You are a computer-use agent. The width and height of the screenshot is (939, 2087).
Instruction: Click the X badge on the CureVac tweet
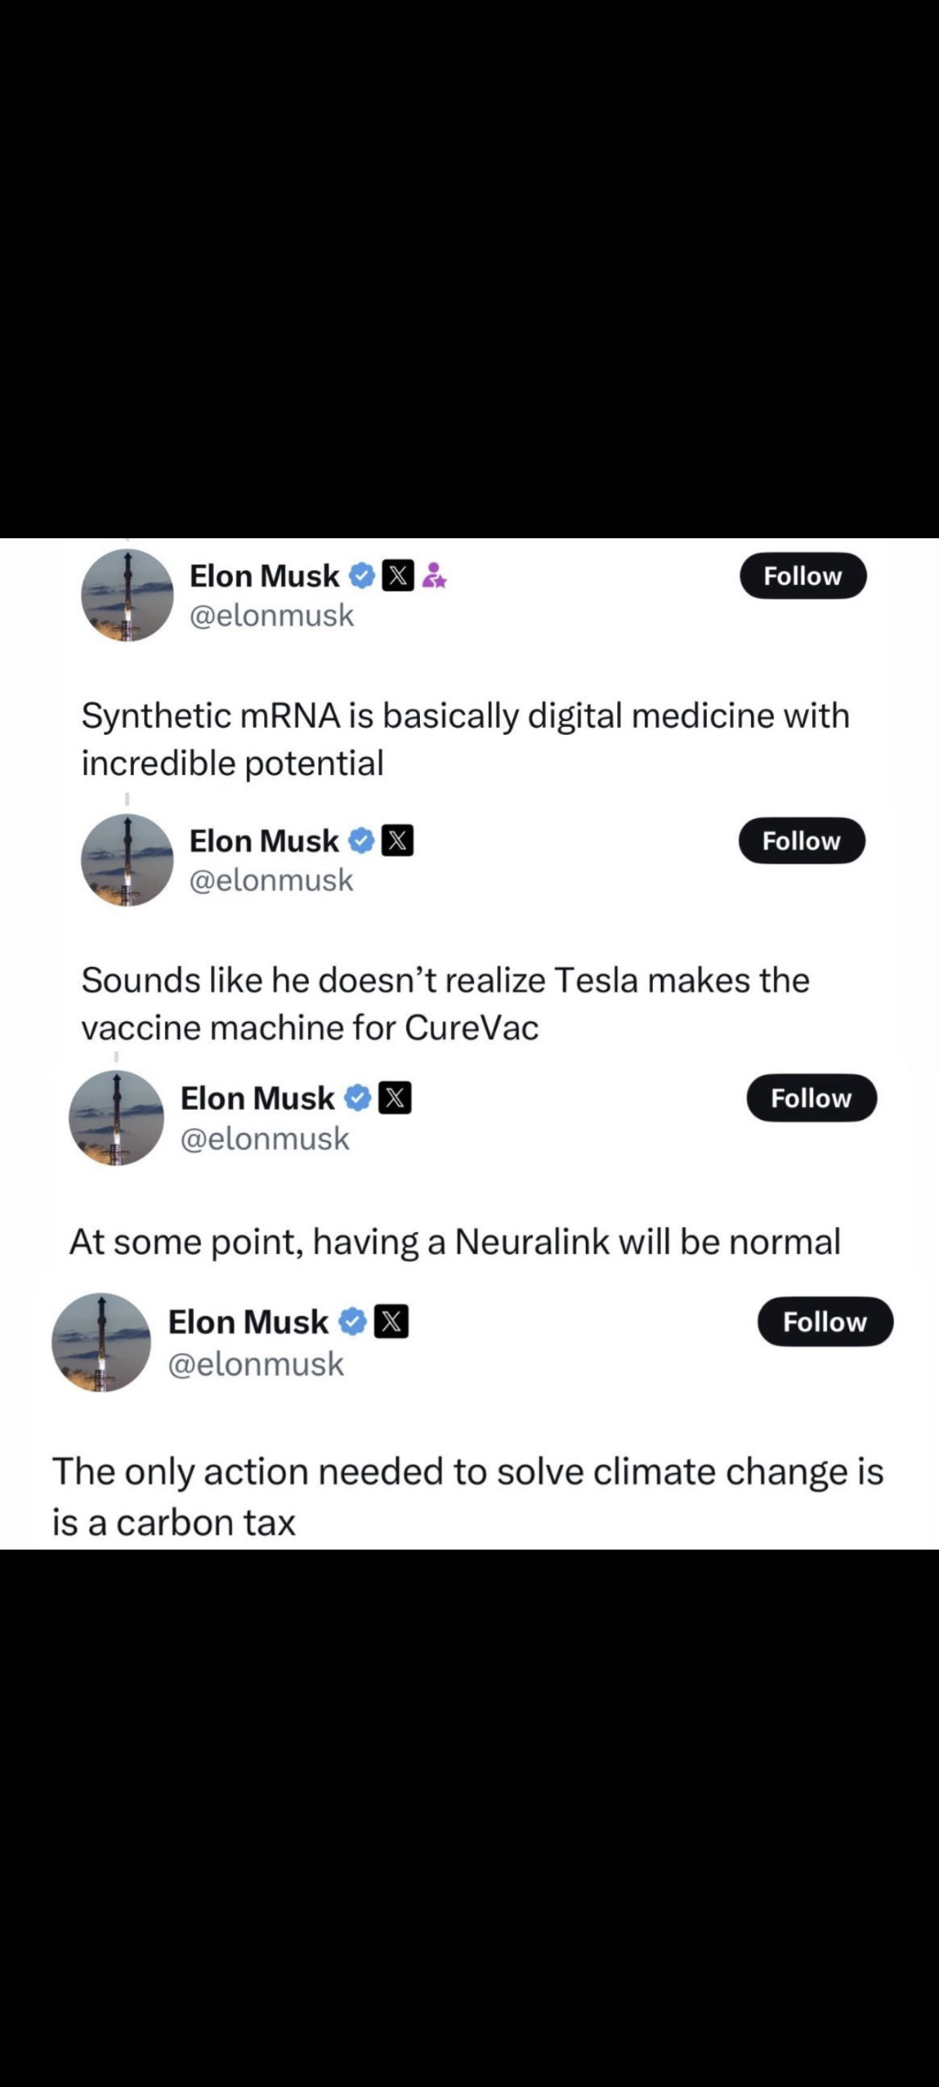398,841
